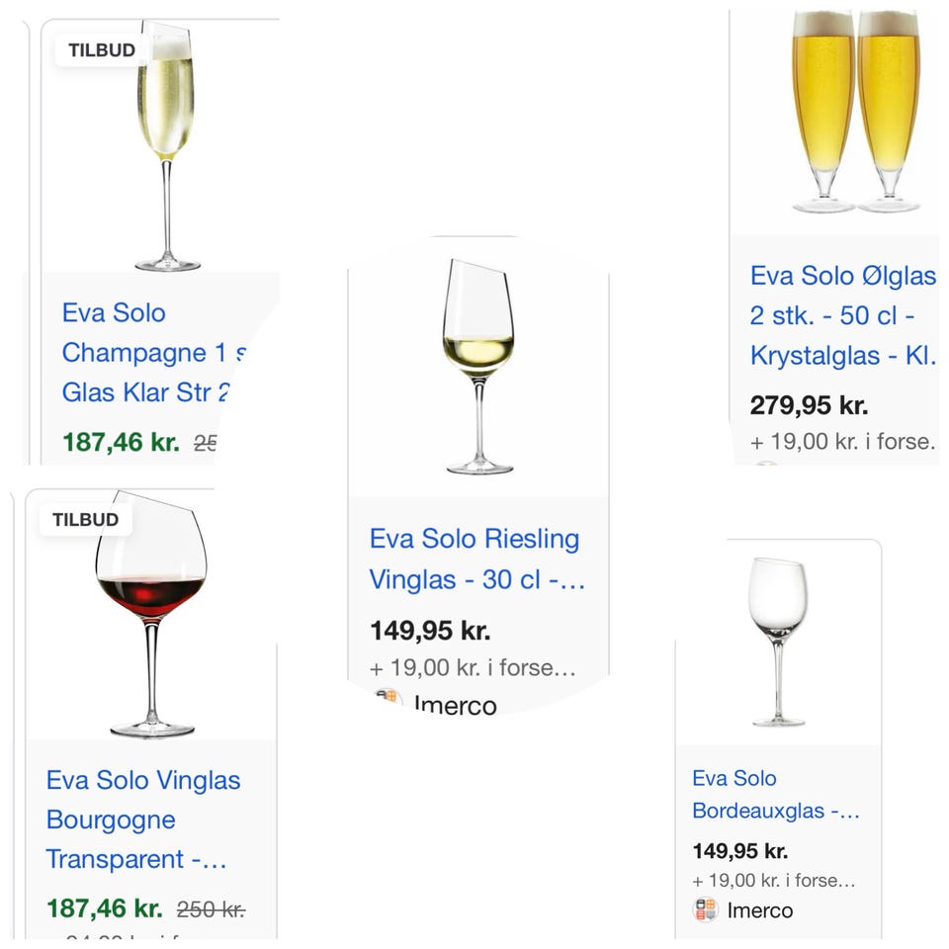This screenshot has width=949, height=949.
Task: Click the green 187,46 kr. Bourgogne price
Action: [x=104, y=907]
